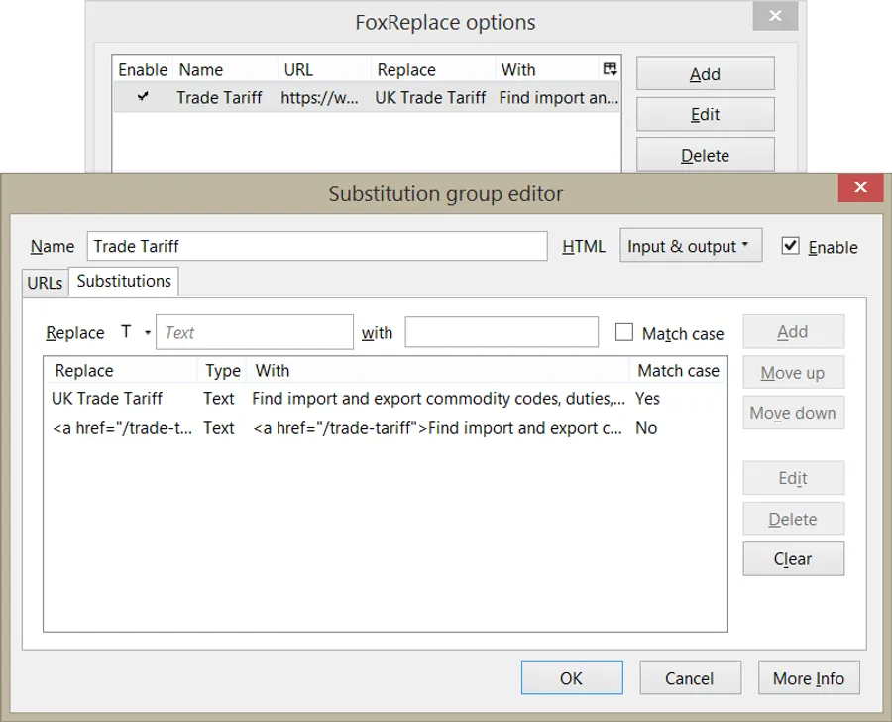This screenshot has width=892, height=722.
Task: Click Add in the FoxReplace options window
Action: click(x=705, y=73)
